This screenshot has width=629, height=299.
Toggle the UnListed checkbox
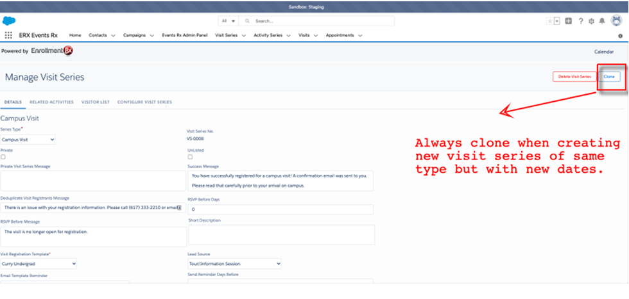tap(190, 157)
